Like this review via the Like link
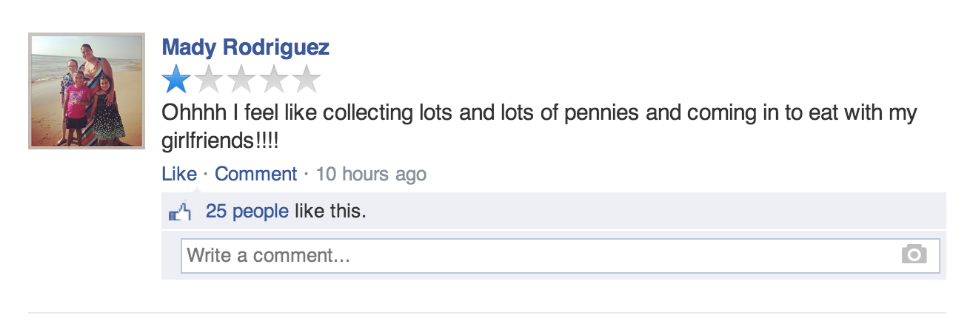This screenshot has height=321, width=970. (x=179, y=175)
